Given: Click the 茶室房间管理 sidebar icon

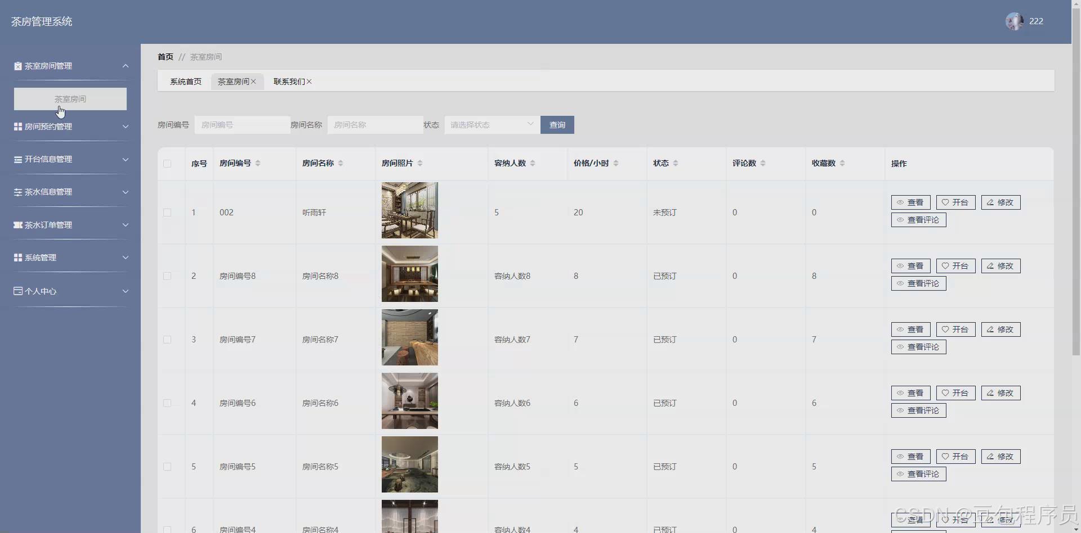Looking at the screenshot, I should (18, 66).
